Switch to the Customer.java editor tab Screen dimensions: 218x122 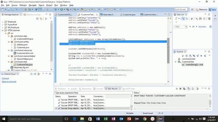click(x=129, y=15)
